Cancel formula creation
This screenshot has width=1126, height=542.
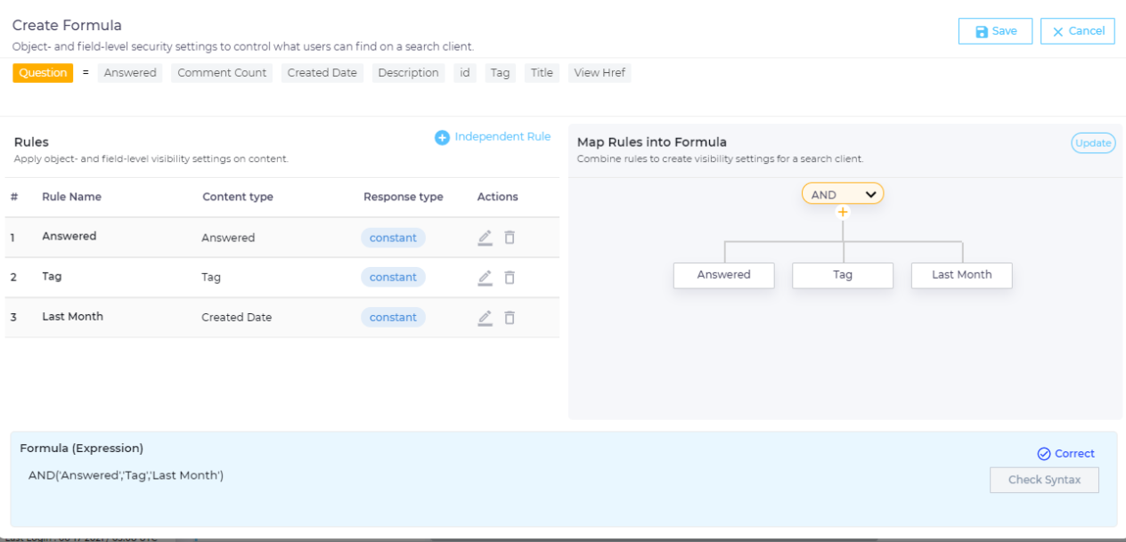click(x=1077, y=31)
